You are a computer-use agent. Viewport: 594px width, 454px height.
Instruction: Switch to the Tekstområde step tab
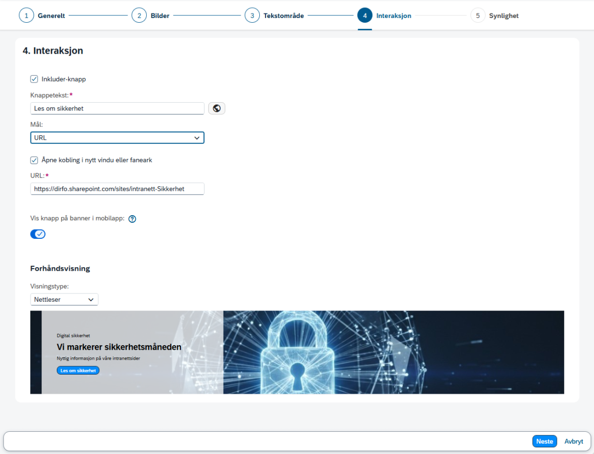(x=284, y=15)
